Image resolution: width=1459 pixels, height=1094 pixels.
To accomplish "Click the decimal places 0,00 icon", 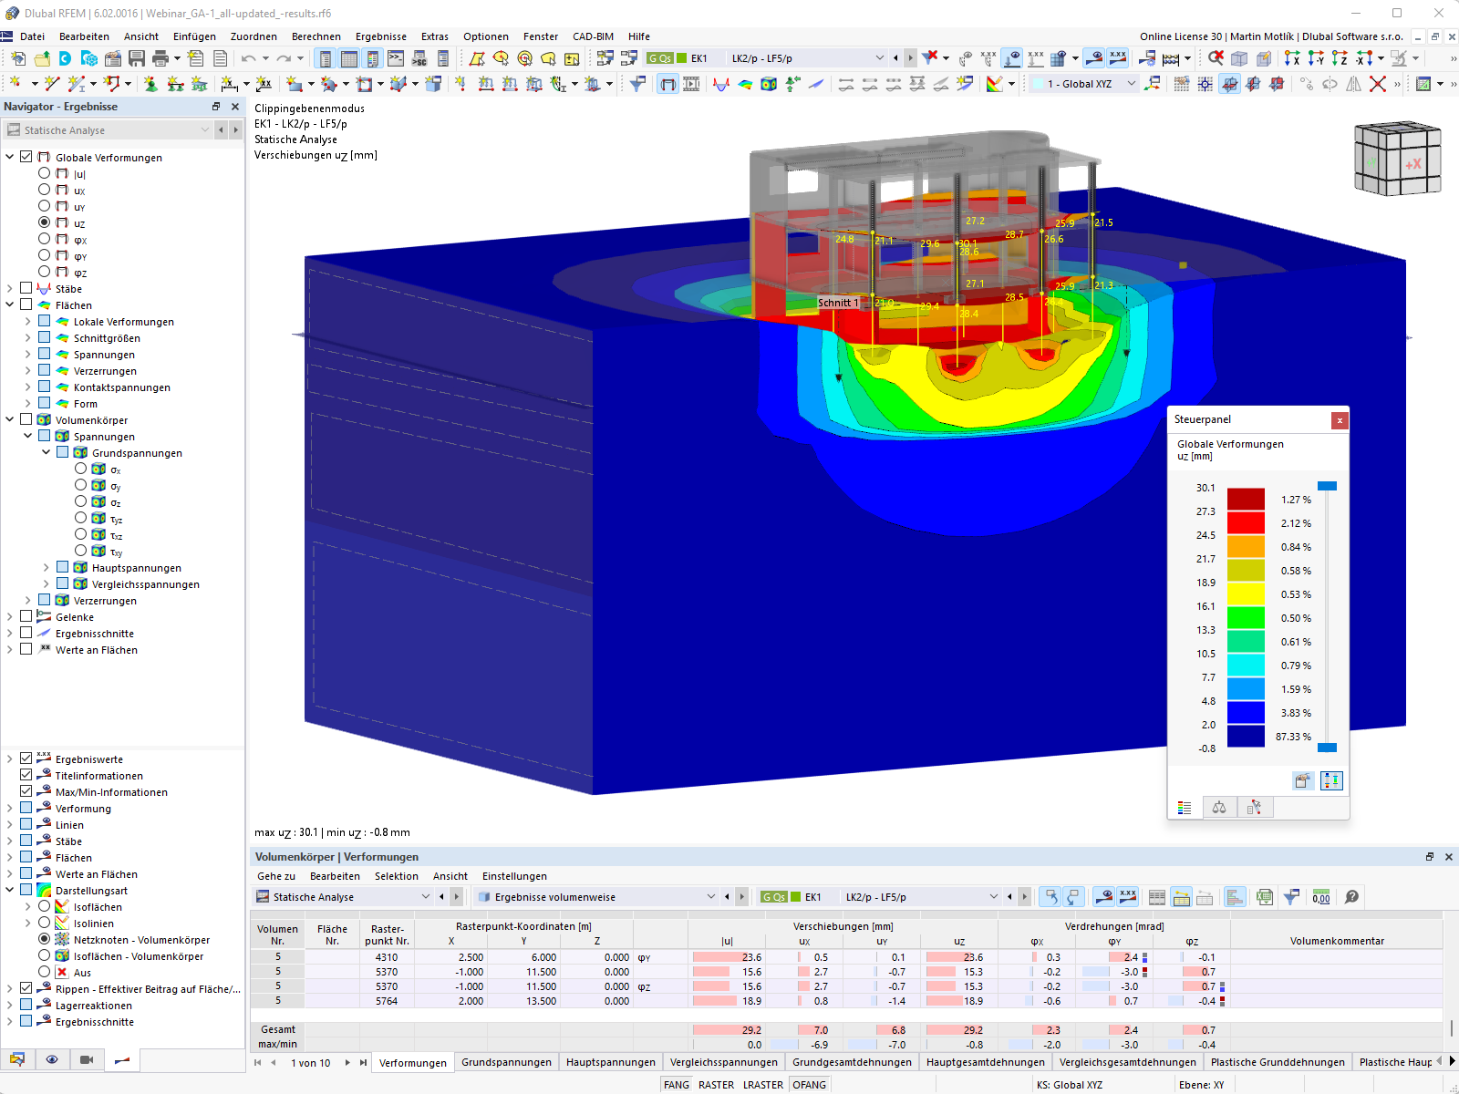I will point(1321,897).
